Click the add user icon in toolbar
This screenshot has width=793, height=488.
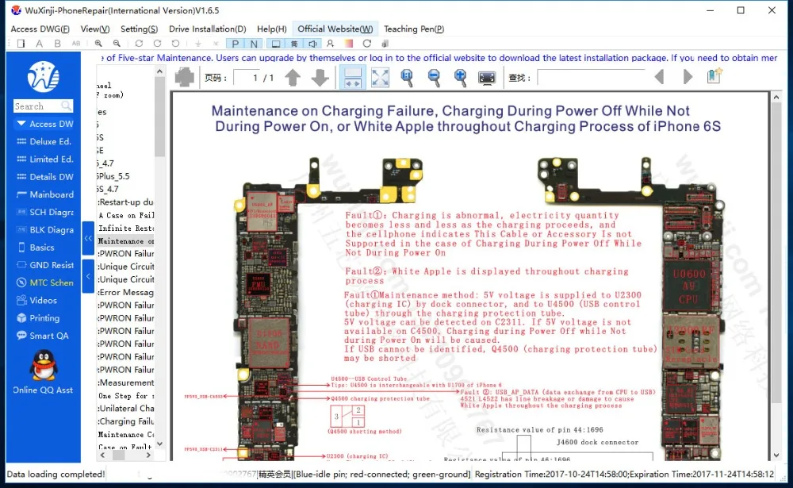330,44
